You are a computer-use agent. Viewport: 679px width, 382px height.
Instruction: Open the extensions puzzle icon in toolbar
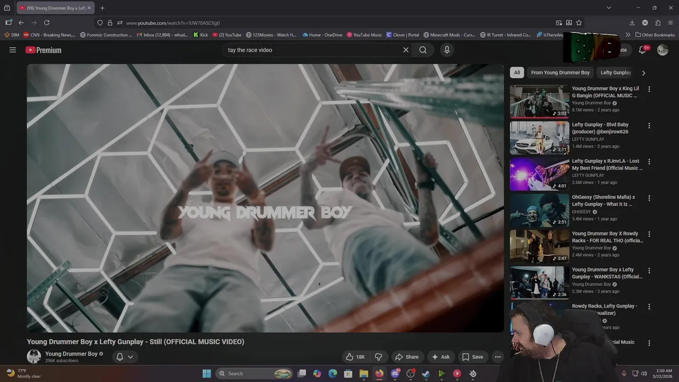pyautogui.click(x=658, y=23)
